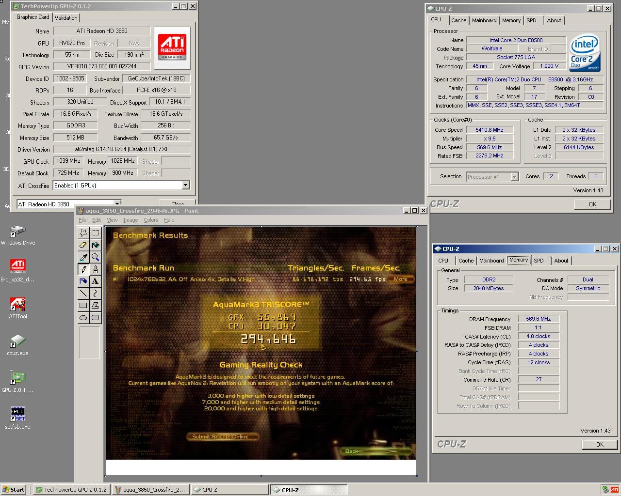Open the SPD tab in upper CPU-Z window

(x=531, y=20)
